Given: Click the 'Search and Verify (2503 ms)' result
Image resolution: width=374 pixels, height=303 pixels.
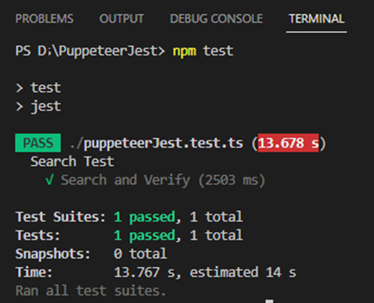Looking at the screenshot, I should (x=163, y=180).
